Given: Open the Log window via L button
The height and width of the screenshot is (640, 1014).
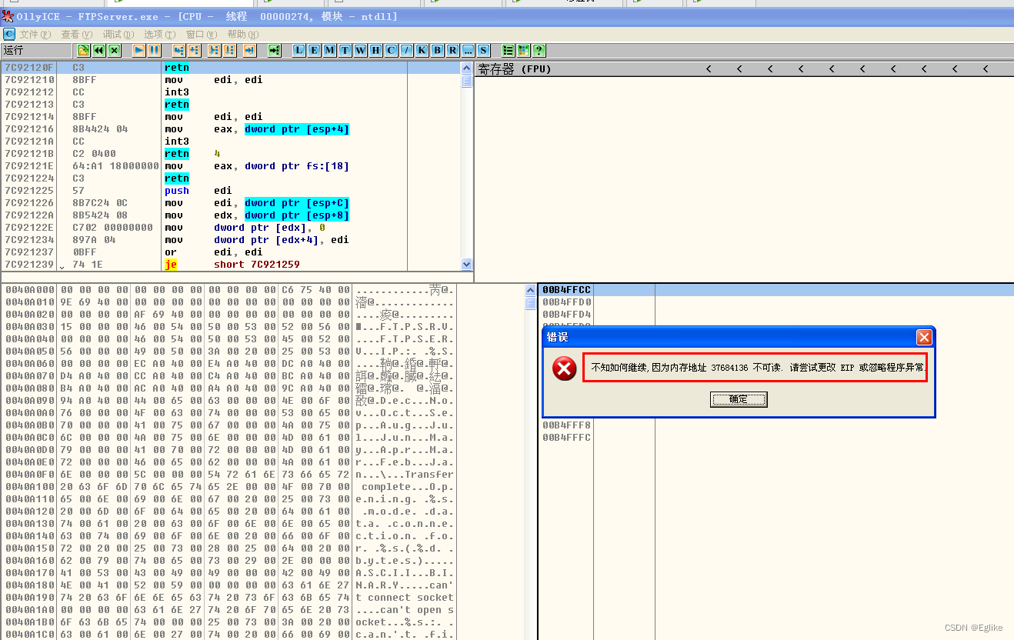Looking at the screenshot, I should pyautogui.click(x=299, y=50).
